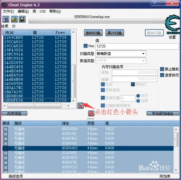The height and width of the screenshot is (180, 181).
Task: Toggle the Hex checkbox
Action: pyautogui.click(x=85, y=46)
